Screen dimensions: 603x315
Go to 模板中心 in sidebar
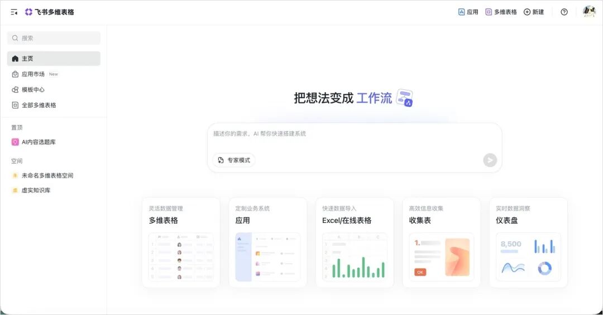(x=33, y=90)
